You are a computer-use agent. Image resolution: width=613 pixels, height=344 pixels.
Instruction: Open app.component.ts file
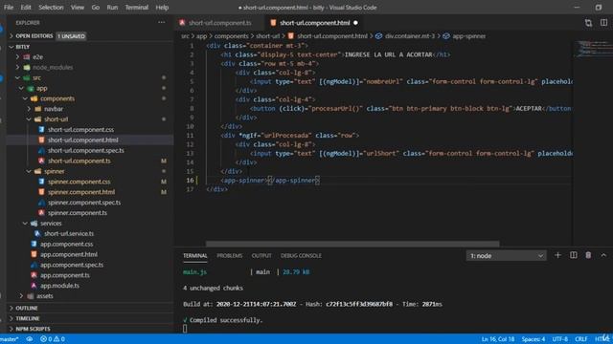point(65,275)
